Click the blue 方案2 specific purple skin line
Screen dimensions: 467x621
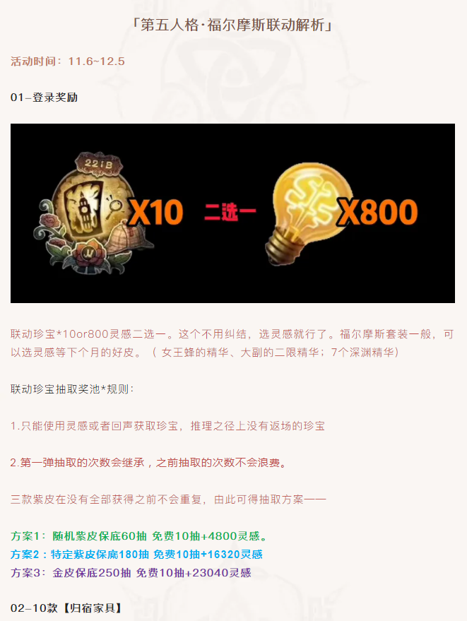[x=136, y=555]
